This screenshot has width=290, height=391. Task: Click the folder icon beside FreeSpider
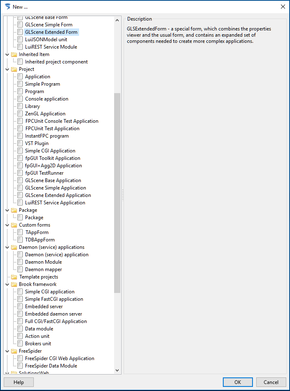(x=14, y=351)
